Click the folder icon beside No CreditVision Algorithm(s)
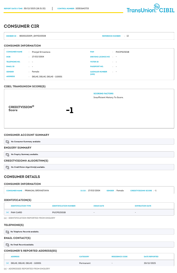 point(7,167)
